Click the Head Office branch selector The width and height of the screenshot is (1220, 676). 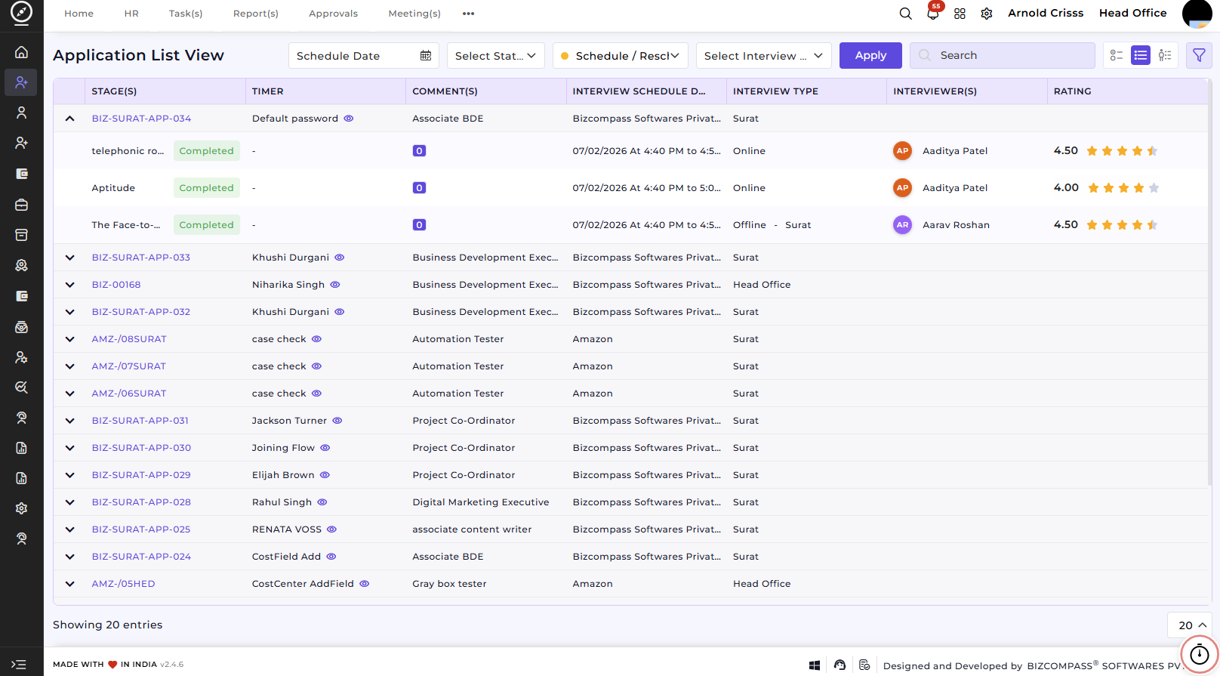tap(1132, 13)
